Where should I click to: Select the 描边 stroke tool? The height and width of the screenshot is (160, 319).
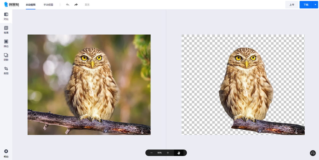[6, 43]
